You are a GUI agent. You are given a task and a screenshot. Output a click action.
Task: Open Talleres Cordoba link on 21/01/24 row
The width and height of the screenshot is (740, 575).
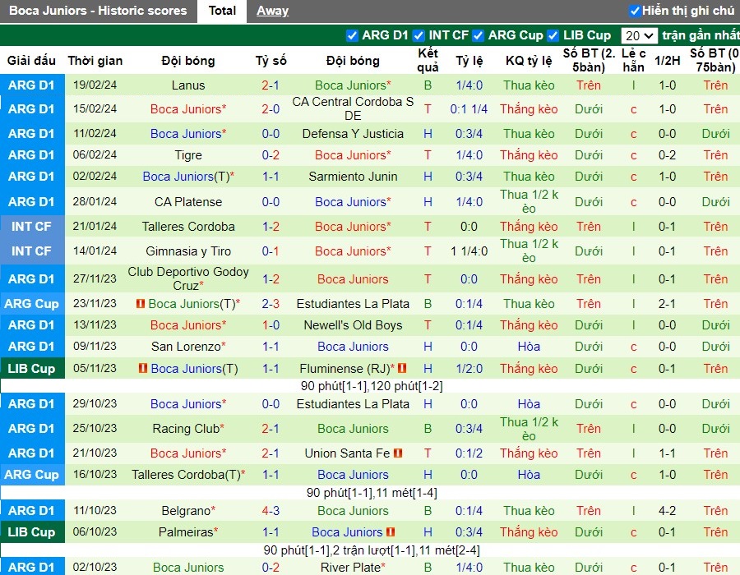pos(188,226)
